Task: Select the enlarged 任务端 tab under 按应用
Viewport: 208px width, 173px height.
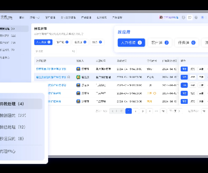Action: 187,43
